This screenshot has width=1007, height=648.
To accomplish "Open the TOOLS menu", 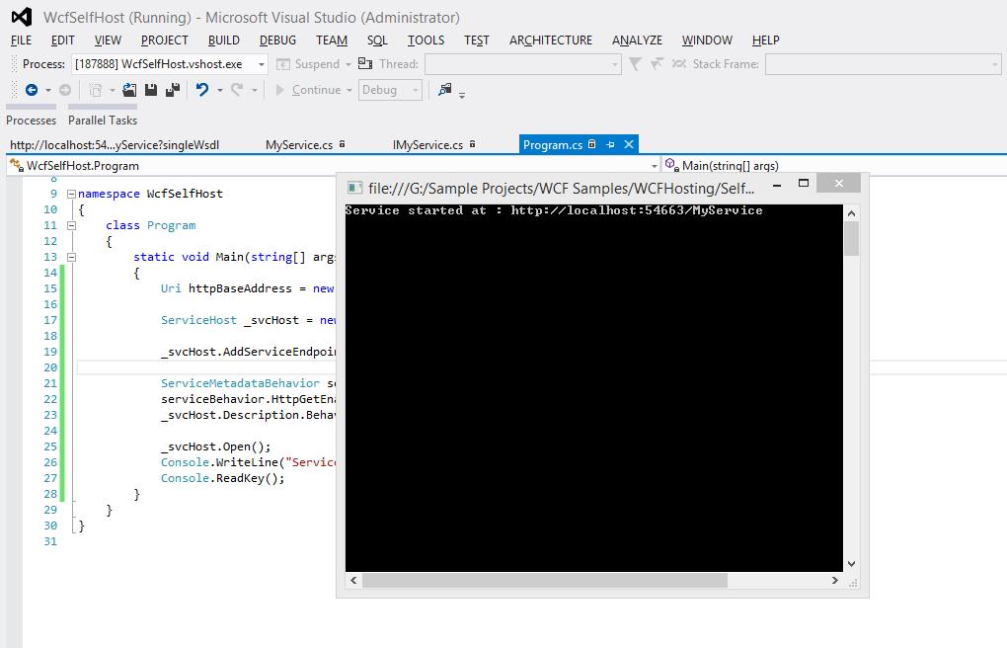I will [426, 40].
